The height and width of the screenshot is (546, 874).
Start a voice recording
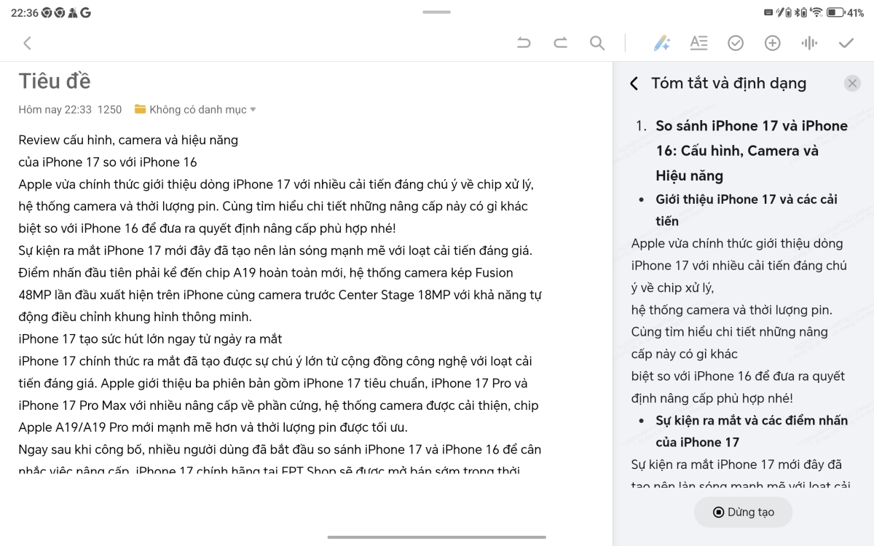coord(808,43)
